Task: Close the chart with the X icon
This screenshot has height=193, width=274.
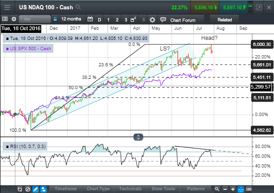Action: pos(269,7)
